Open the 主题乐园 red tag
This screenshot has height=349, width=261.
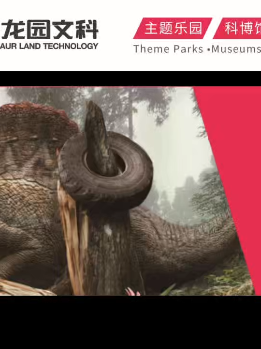[173, 28]
